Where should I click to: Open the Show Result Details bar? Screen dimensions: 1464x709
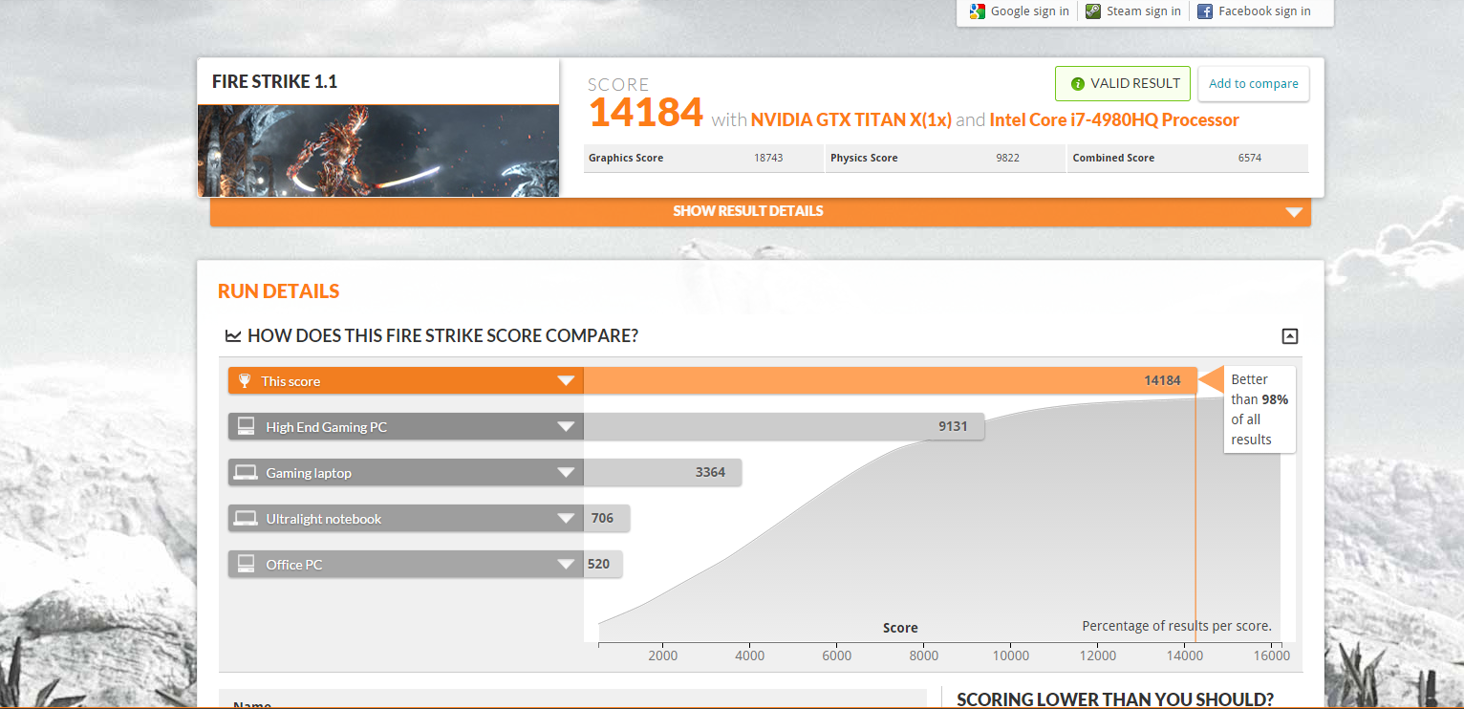tap(760, 211)
